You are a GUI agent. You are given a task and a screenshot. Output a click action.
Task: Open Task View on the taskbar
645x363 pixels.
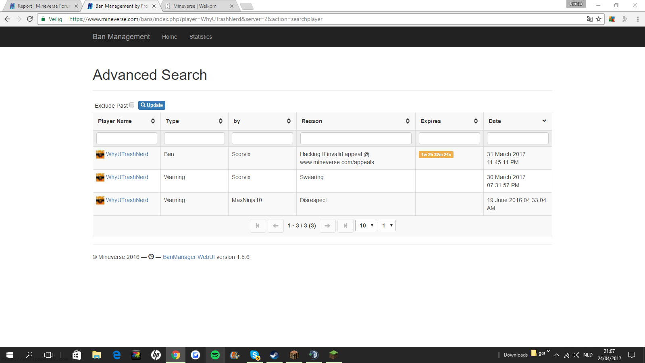pos(48,355)
